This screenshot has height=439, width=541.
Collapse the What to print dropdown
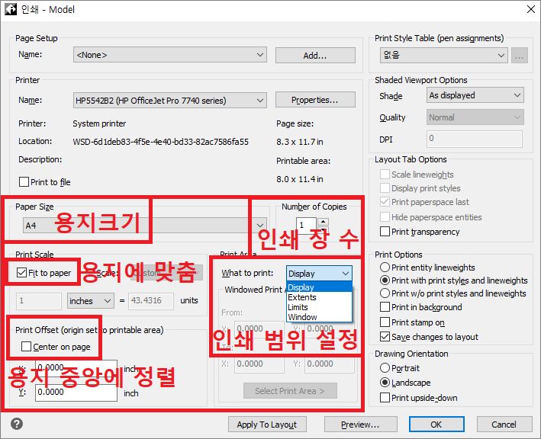tap(319, 274)
